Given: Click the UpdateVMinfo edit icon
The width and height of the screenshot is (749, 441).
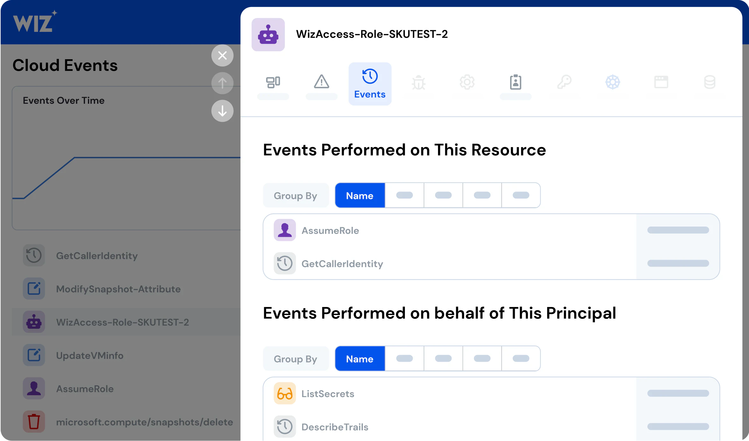Looking at the screenshot, I should 34,355.
